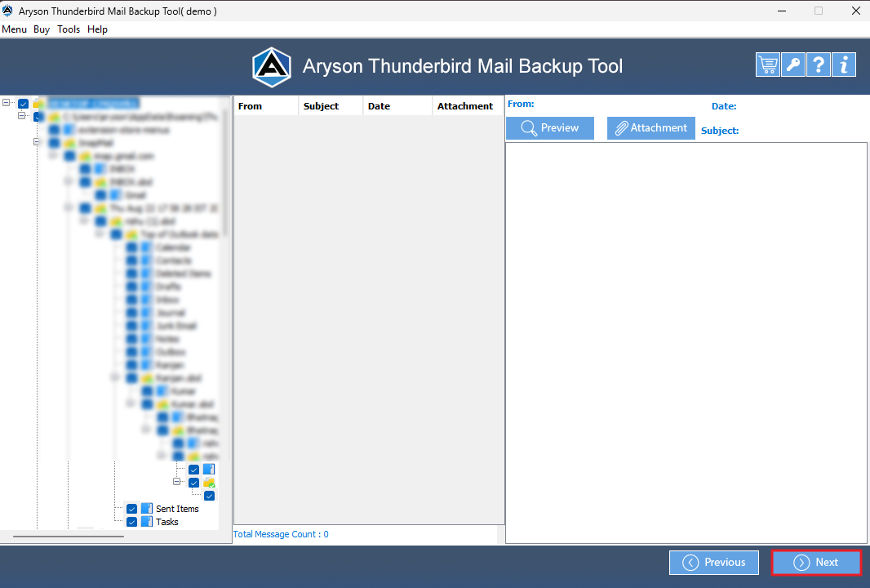Image resolution: width=870 pixels, height=588 pixels.
Task: Select the Sent Items folder label
Action: click(x=177, y=509)
